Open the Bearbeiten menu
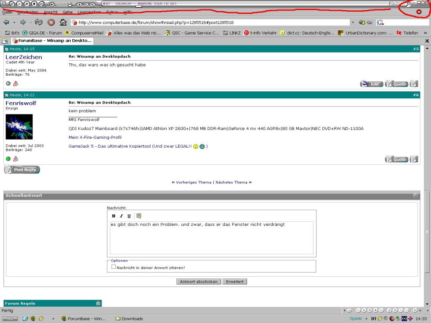This screenshot has height=323, width=431. point(28,12)
